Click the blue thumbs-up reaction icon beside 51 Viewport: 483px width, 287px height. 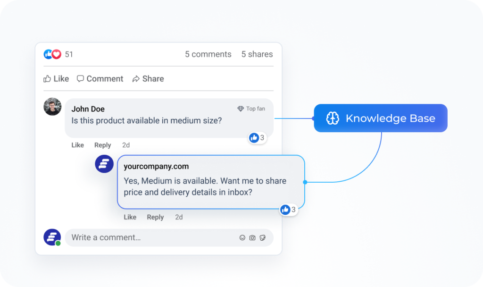[47, 54]
